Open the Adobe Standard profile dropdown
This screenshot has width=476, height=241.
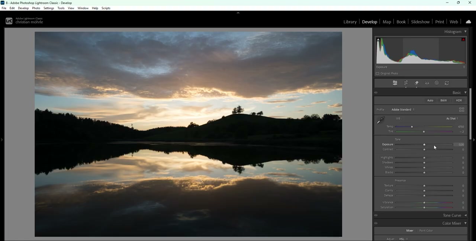tap(403, 110)
